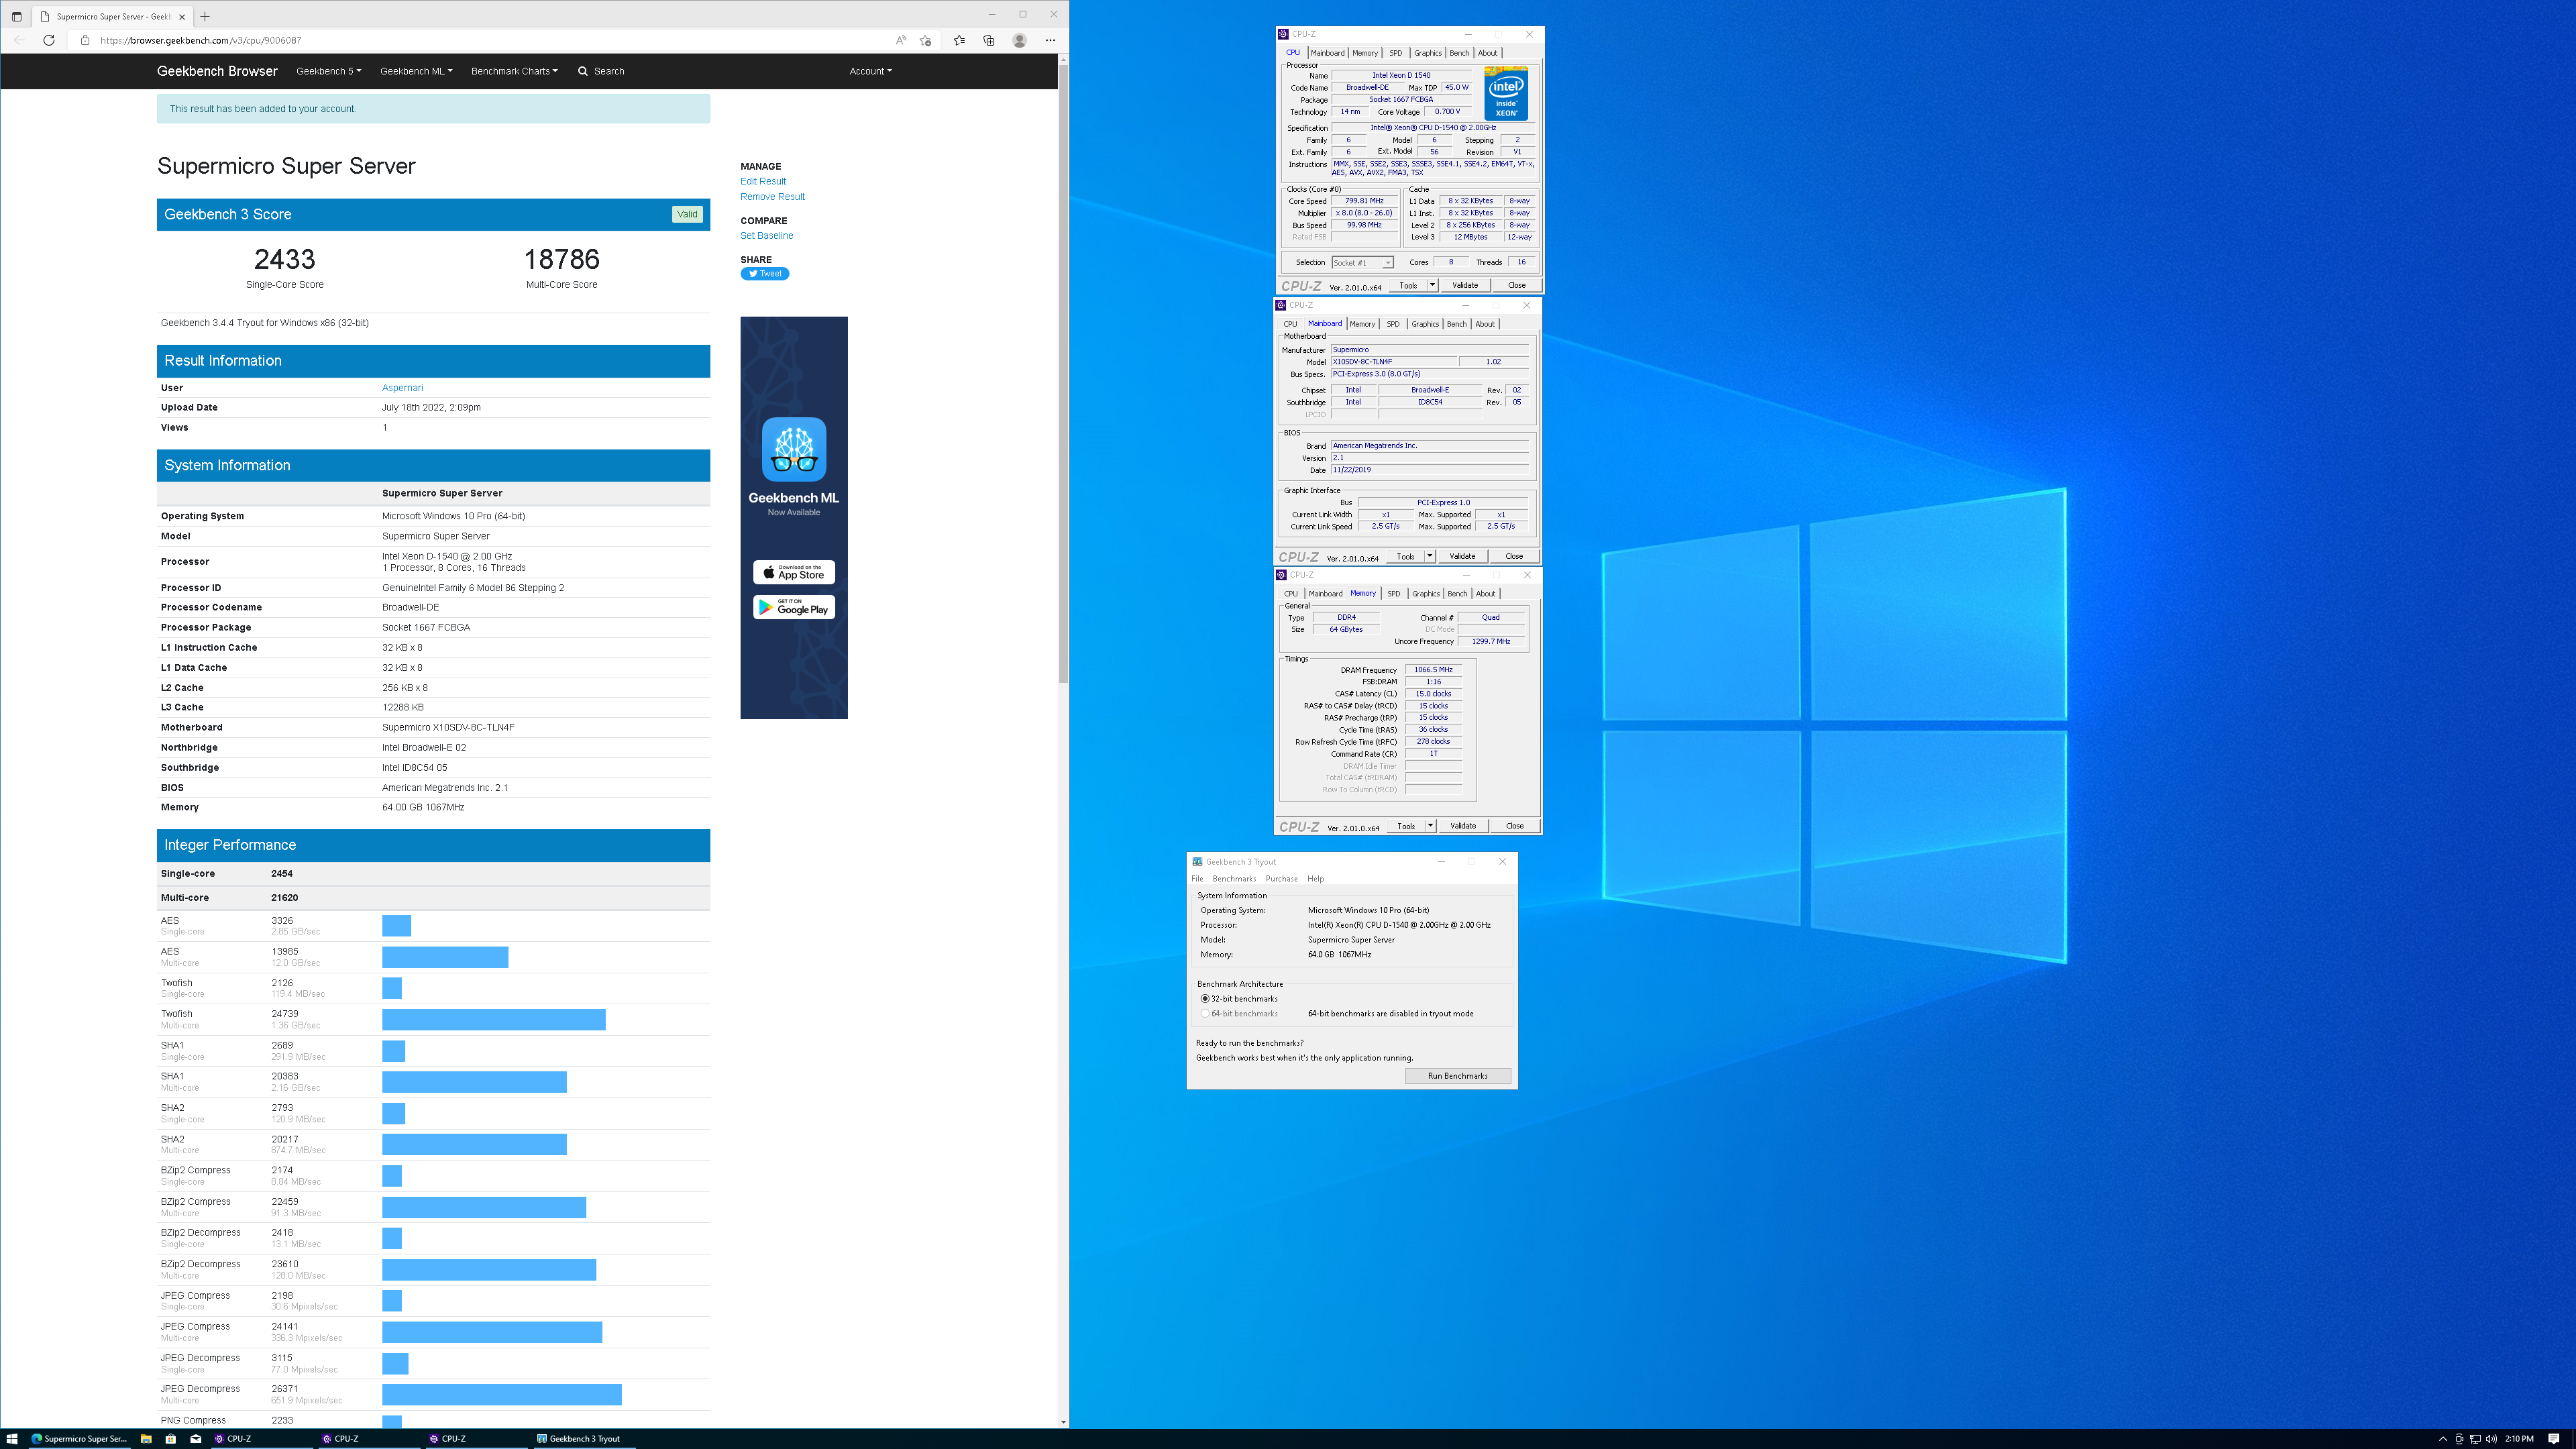Open the Aspernari user profile link

402,388
